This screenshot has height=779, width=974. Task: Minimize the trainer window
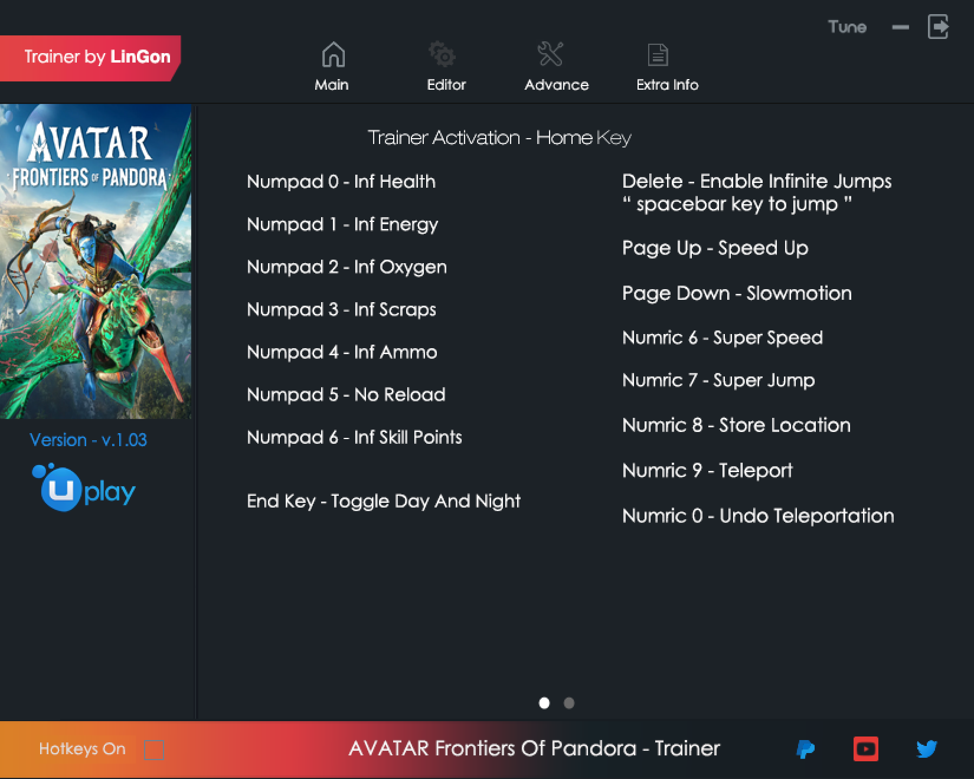(900, 27)
